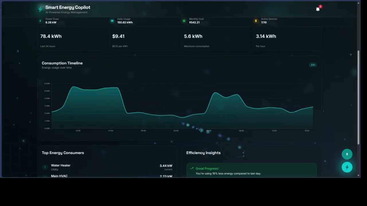Click the Smart Energy Copilot title
Screen dimensions: 367x206
point(68,7)
